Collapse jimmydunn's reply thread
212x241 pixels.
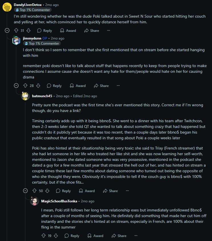click(x=16, y=86)
